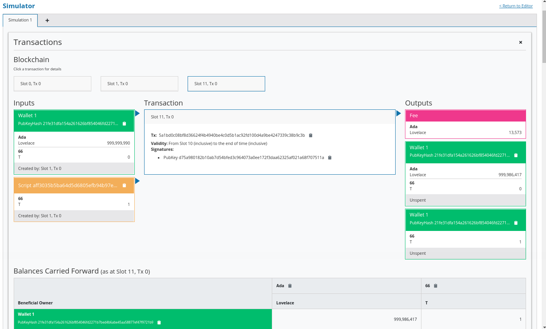
Task: Copy the signature PubKey
Action: pos(330,158)
